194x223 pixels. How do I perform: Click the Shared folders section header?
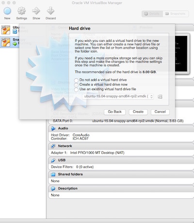coord(121,174)
